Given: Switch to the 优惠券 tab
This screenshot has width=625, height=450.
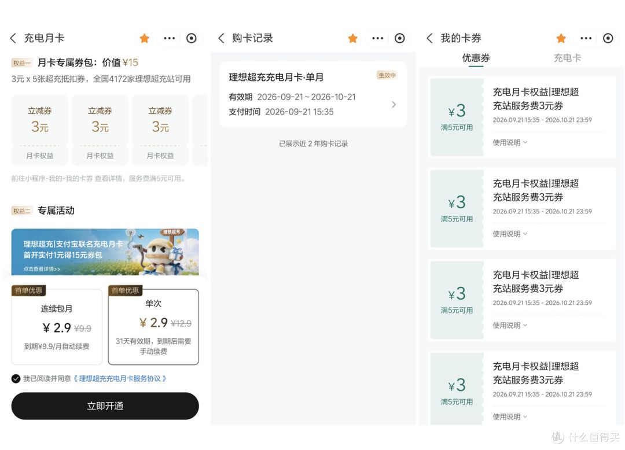Looking at the screenshot, I should (476, 58).
